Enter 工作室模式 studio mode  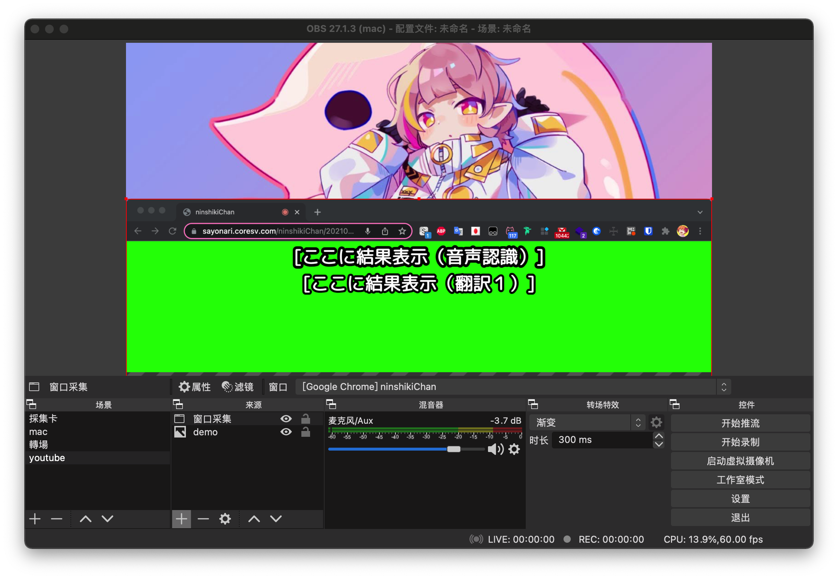pos(740,480)
